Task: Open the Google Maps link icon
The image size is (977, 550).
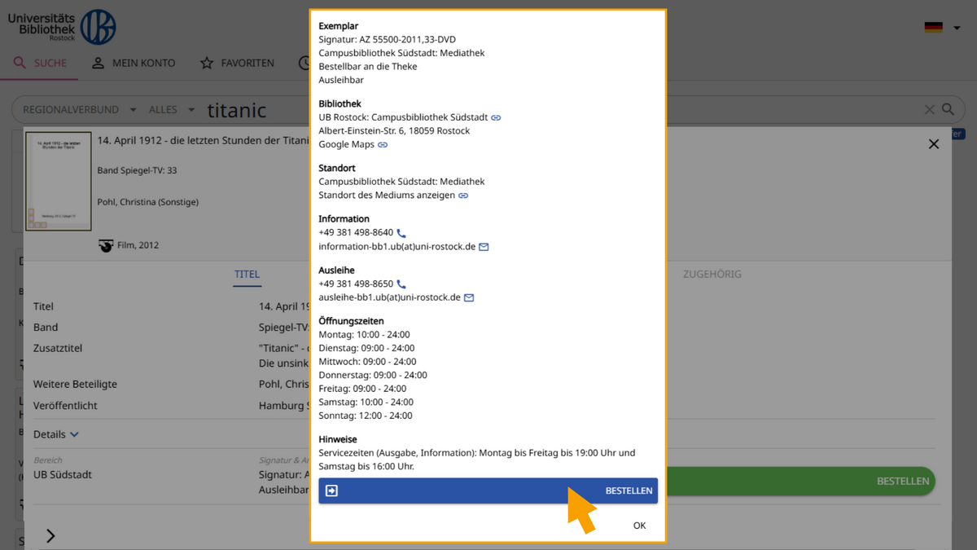Action: (x=383, y=144)
